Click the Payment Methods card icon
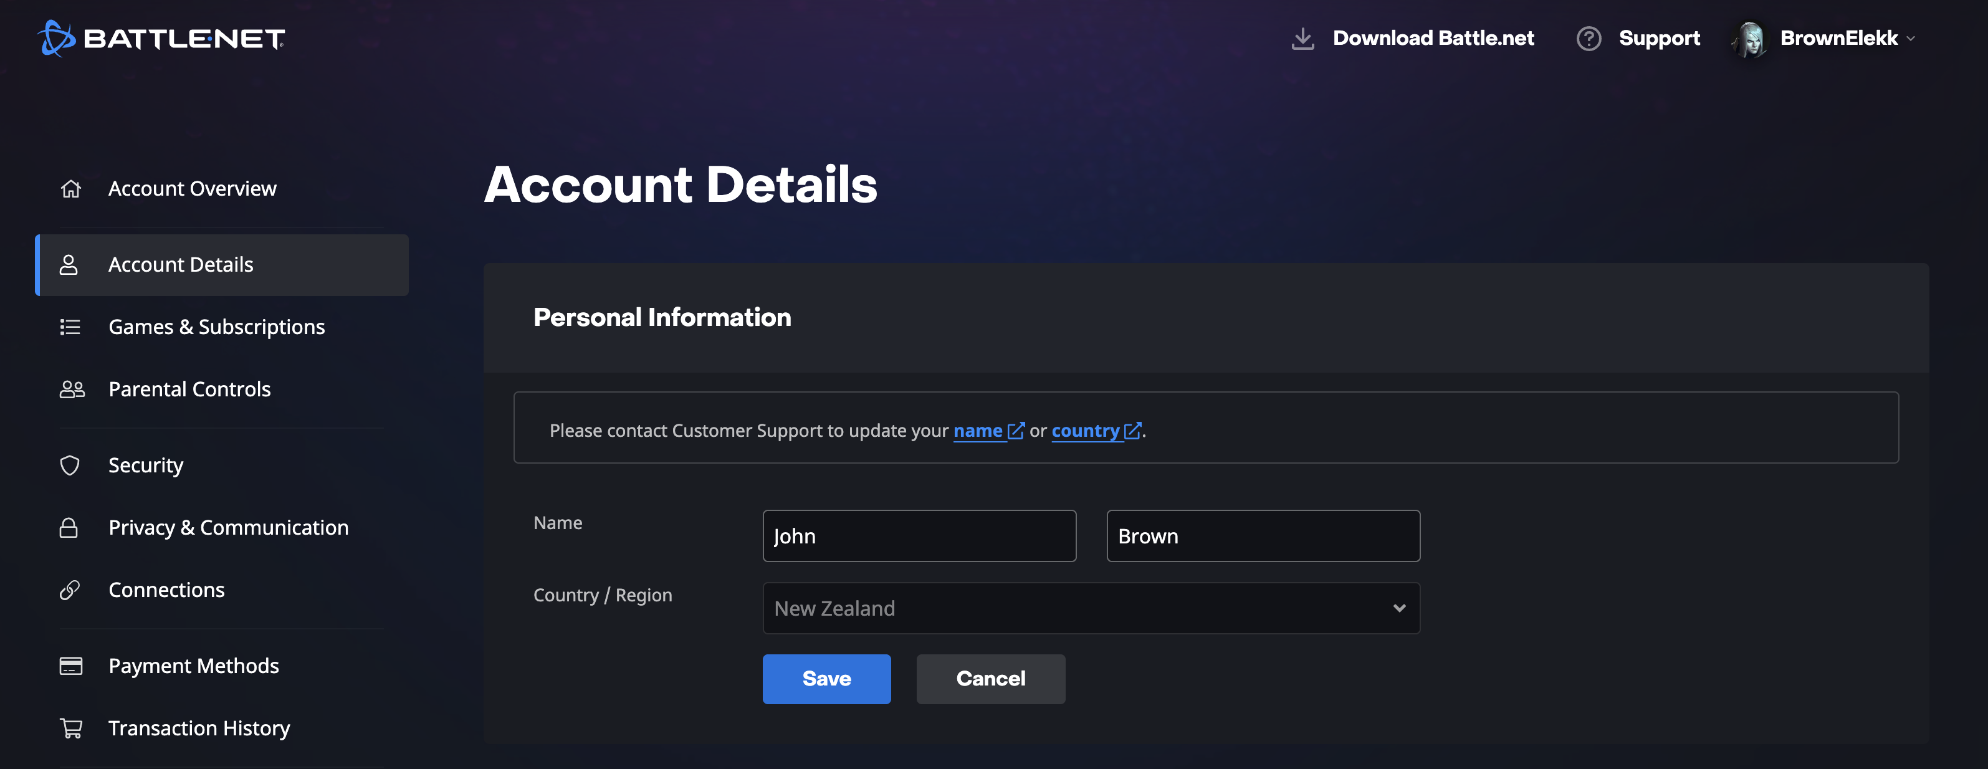Viewport: 1988px width, 769px height. (71, 666)
